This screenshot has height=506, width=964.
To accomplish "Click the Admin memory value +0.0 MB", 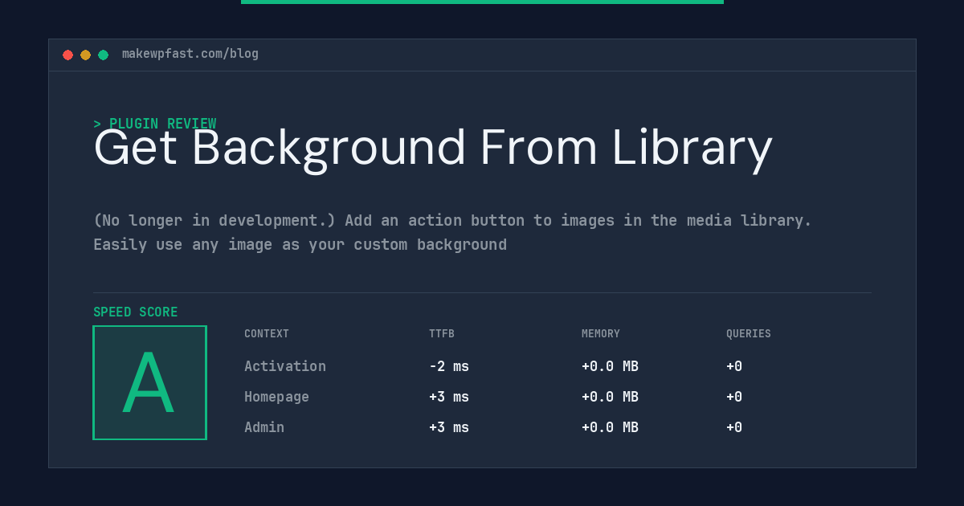I will [x=610, y=427].
